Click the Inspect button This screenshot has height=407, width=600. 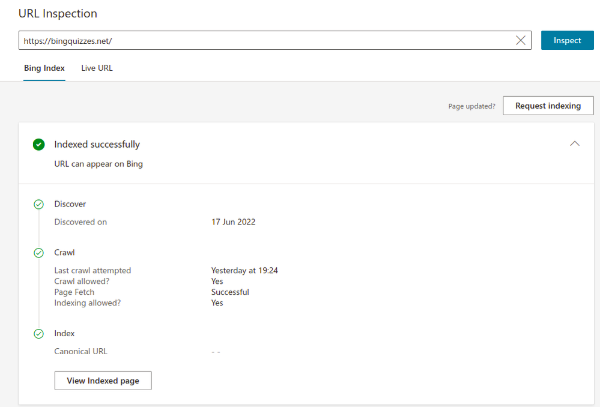click(567, 40)
